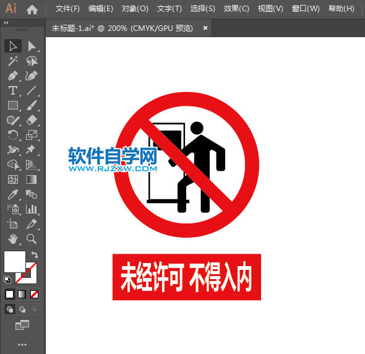Select the Direct Selection tool
This screenshot has width=365, height=354.
tap(32, 46)
